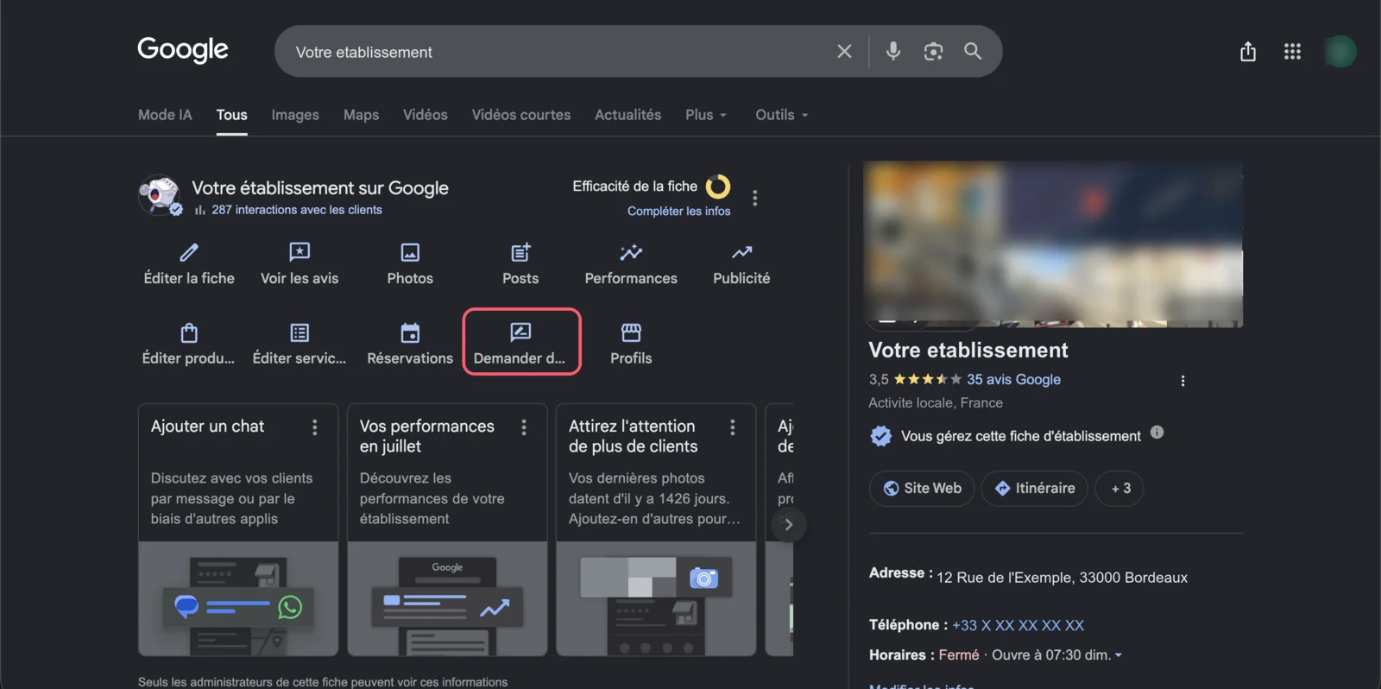The image size is (1381, 689).
Task: Click Éditer la fiche pencil icon
Action: click(189, 252)
